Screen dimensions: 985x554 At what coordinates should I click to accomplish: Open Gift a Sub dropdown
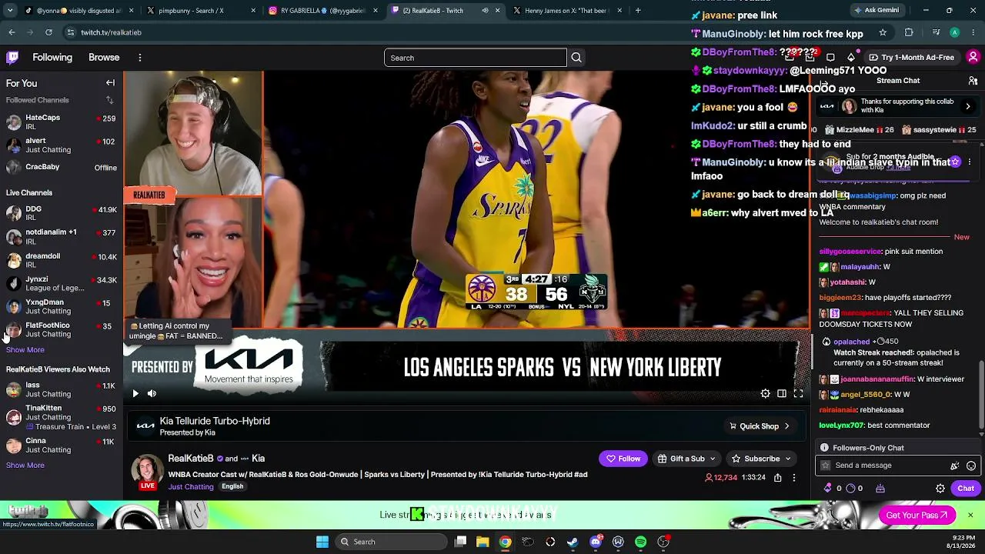[687, 459]
